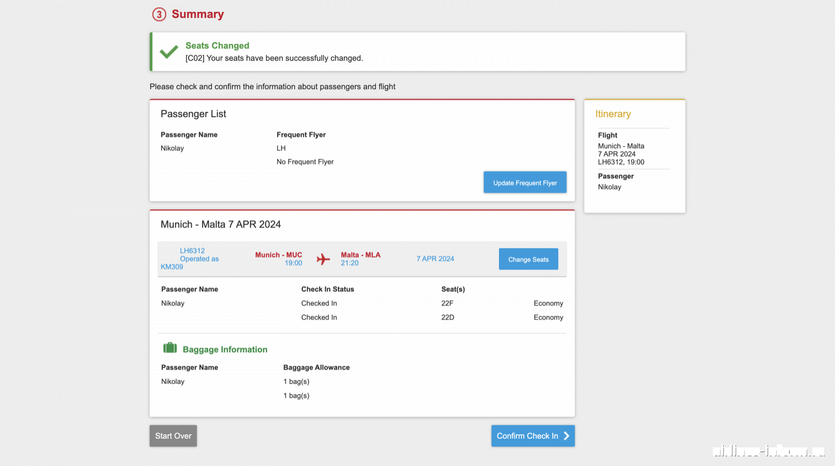This screenshot has height=466, width=835.
Task: Click the Seats Changed notification heading
Action: [218, 45]
